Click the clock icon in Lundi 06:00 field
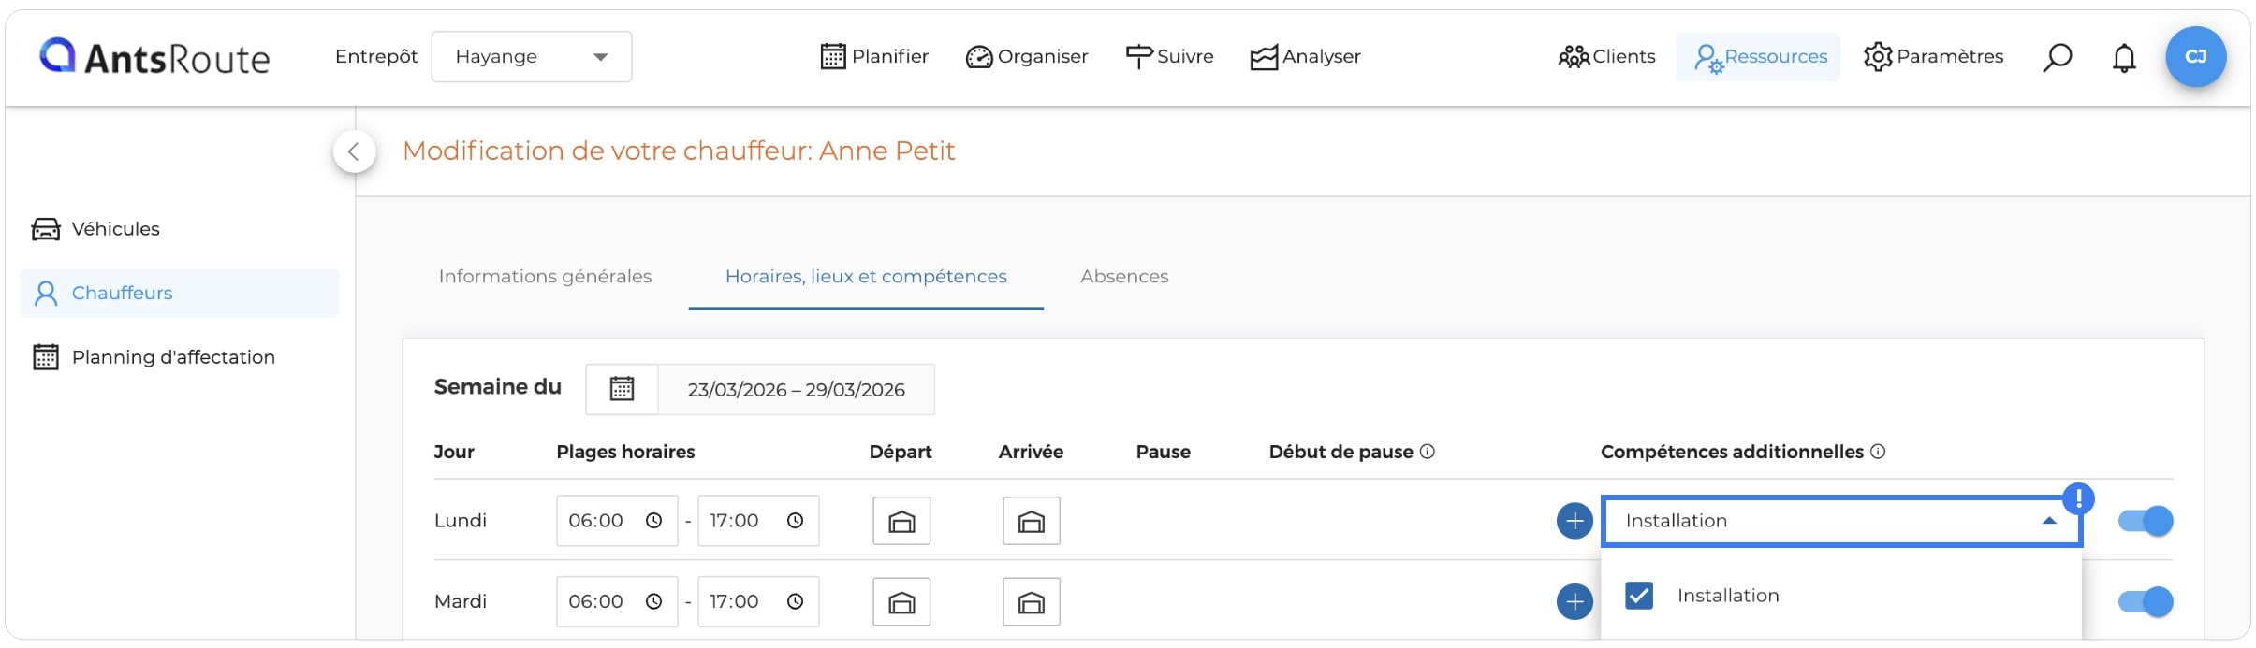 pyautogui.click(x=654, y=521)
